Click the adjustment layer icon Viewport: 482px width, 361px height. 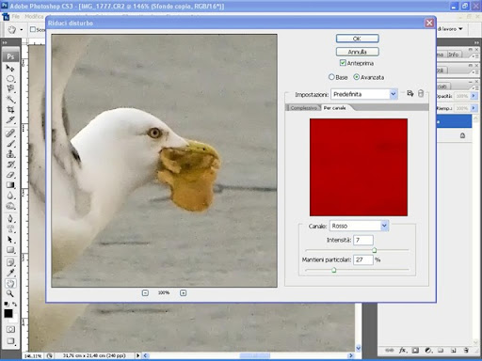[x=428, y=351]
